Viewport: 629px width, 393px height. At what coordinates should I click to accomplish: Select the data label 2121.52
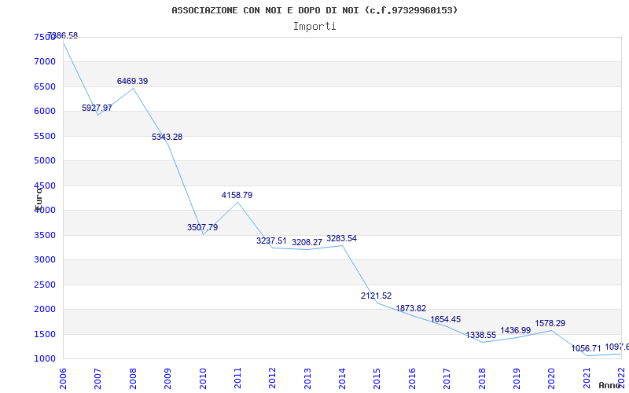click(x=377, y=296)
